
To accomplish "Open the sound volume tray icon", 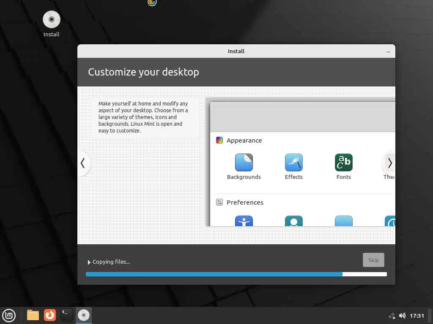I will (x=403, y=316).
